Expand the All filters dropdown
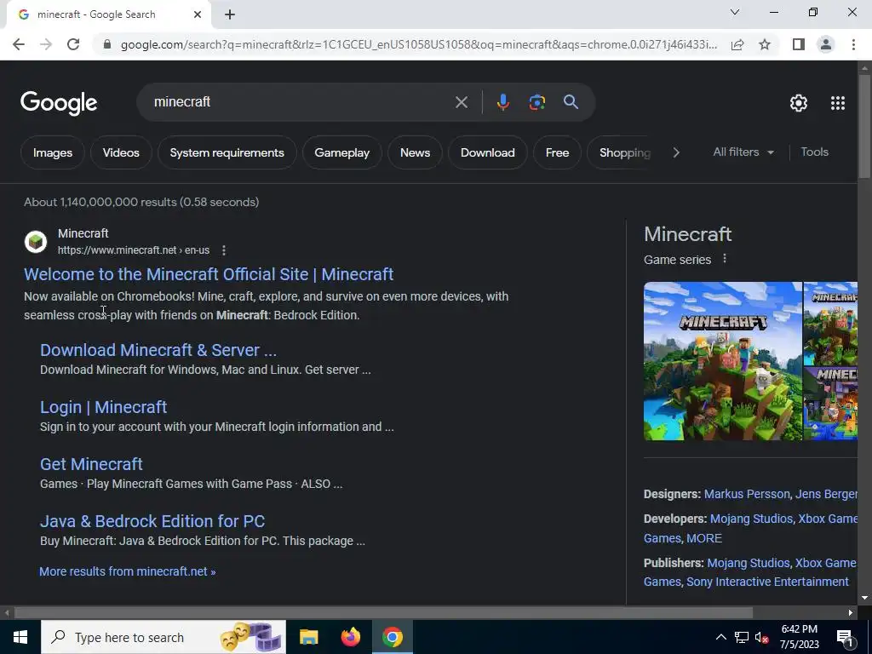Viewport: 872px width, 654px height. [743, 152]
